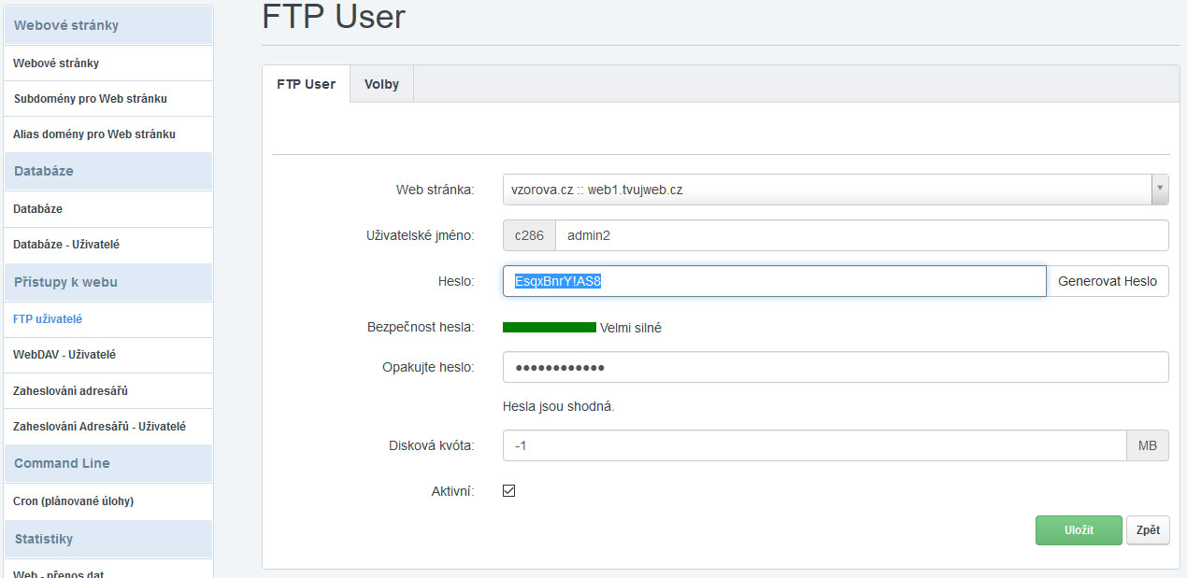1187x578 pixels.
Task: Click the green password strength bar
Action: 549,328
